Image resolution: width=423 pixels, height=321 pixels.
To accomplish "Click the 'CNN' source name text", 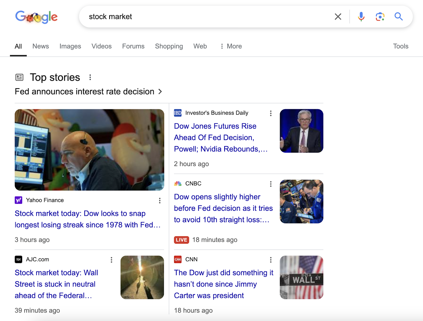I will pos(191,259).
